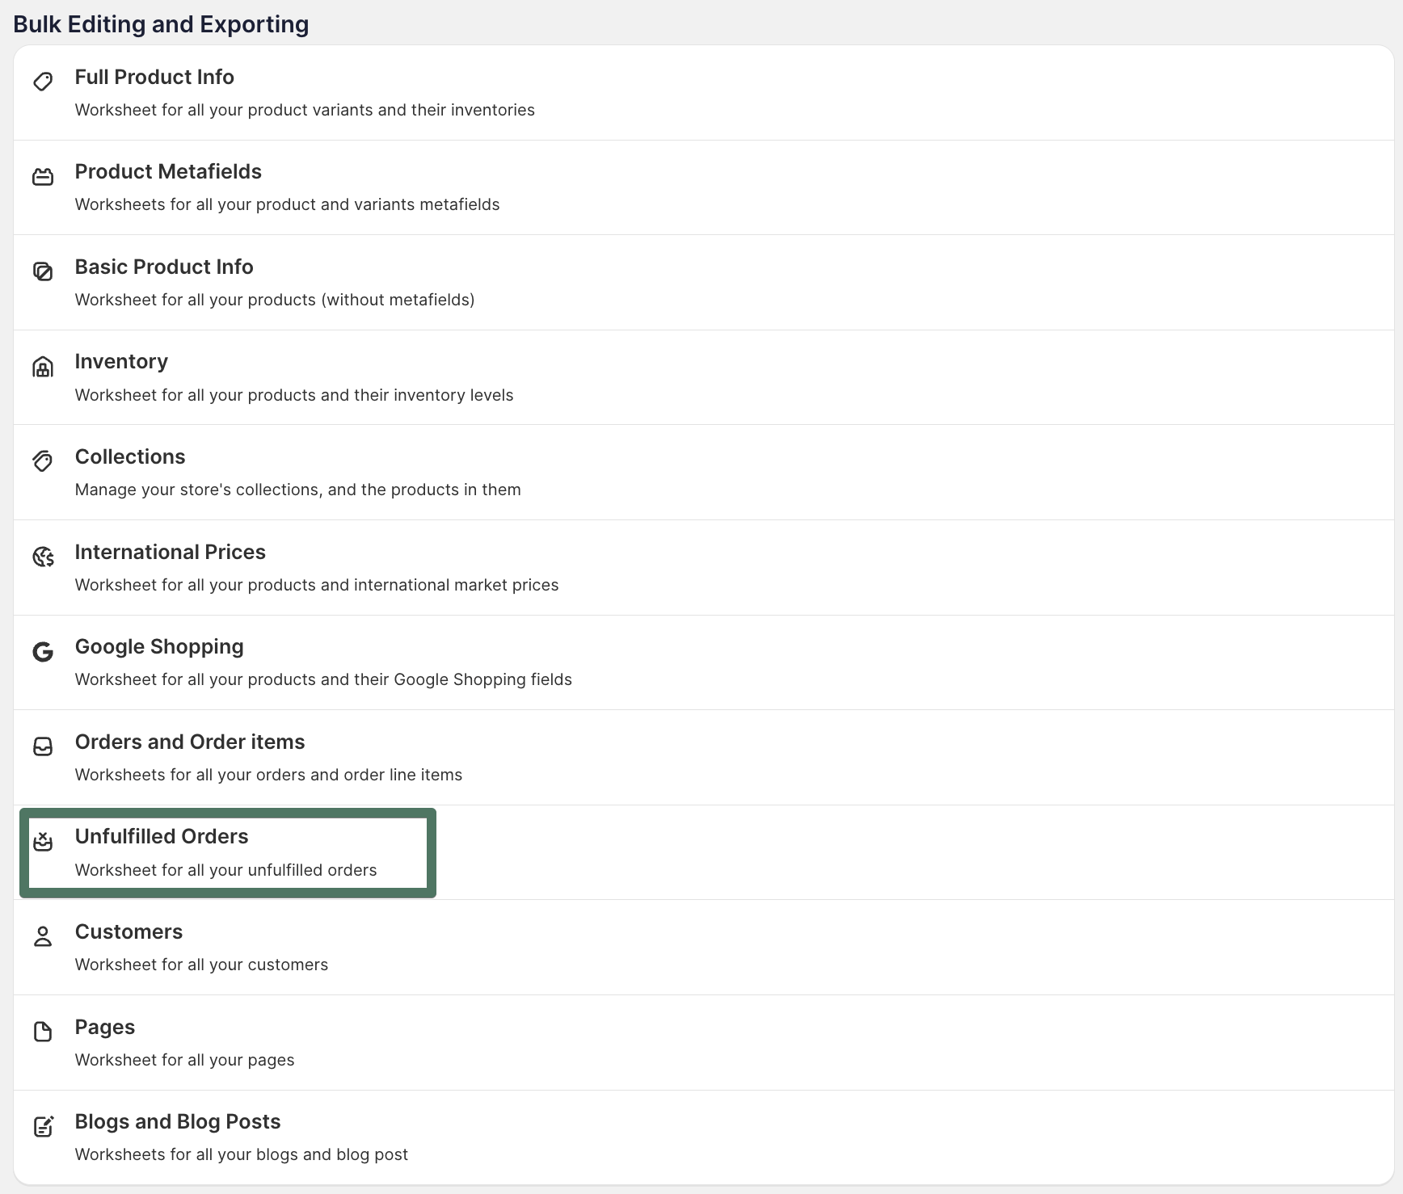The width and height of the screenshot is (1403, 1194).
Task: Select the Blogs and Blog Posts entry
Action: pyautogui.click(x=177, y=1121)
